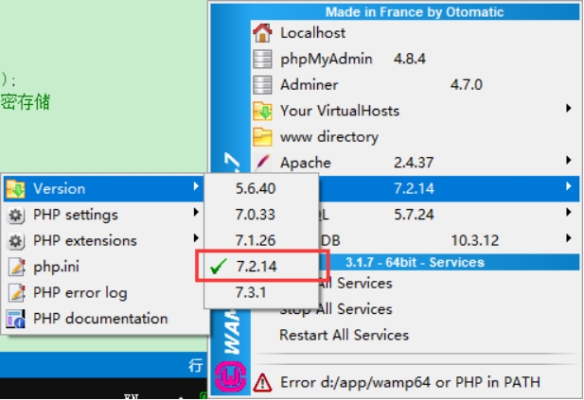The image size is (584, 400).
Task: Click the www directory folder icon
Action: coord(262,137)
